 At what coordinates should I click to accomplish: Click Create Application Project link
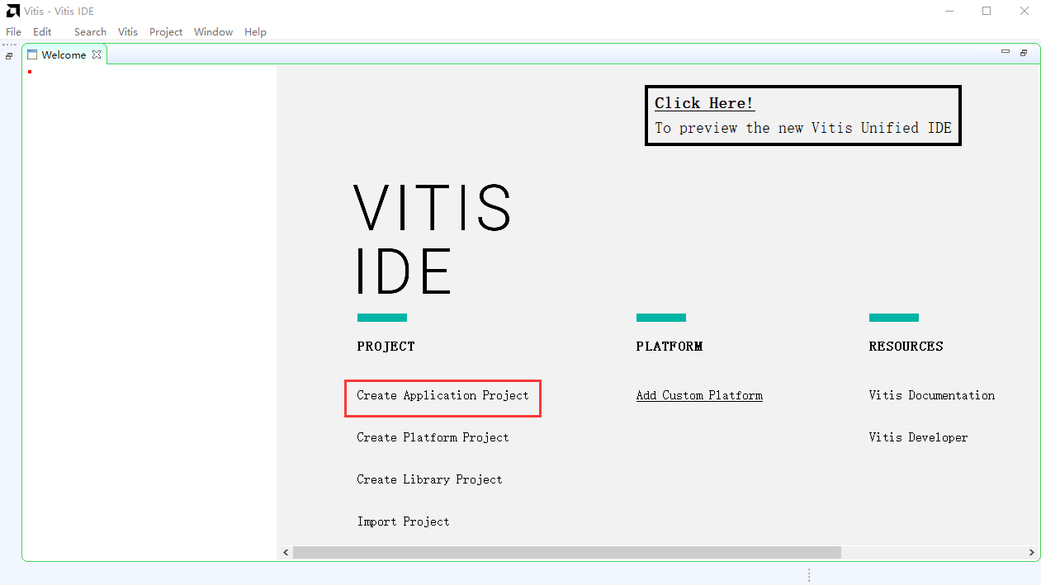point(442,396)
